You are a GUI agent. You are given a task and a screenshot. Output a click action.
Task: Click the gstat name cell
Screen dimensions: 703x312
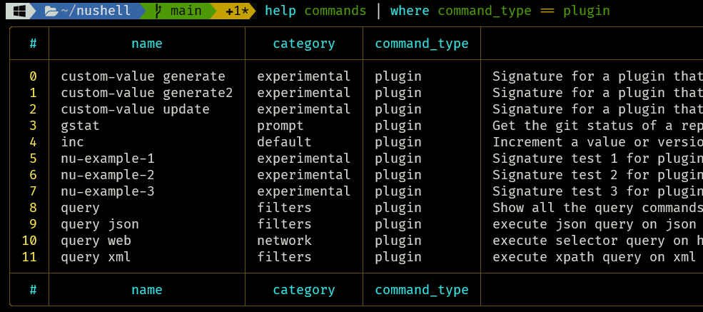click(80, 126)
